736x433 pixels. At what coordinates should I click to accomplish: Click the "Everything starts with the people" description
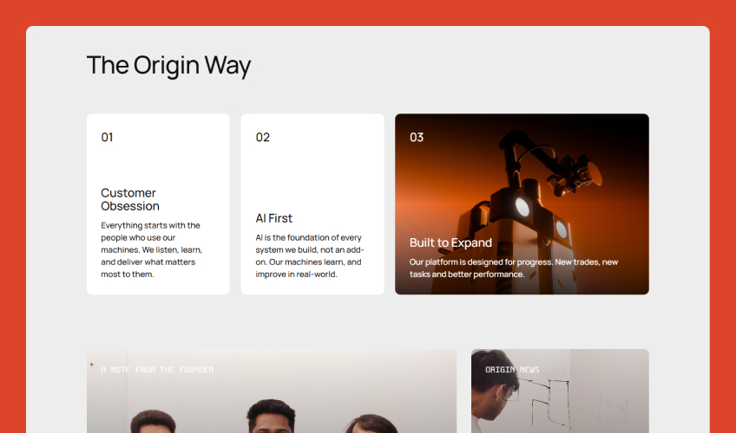point(151,249)
